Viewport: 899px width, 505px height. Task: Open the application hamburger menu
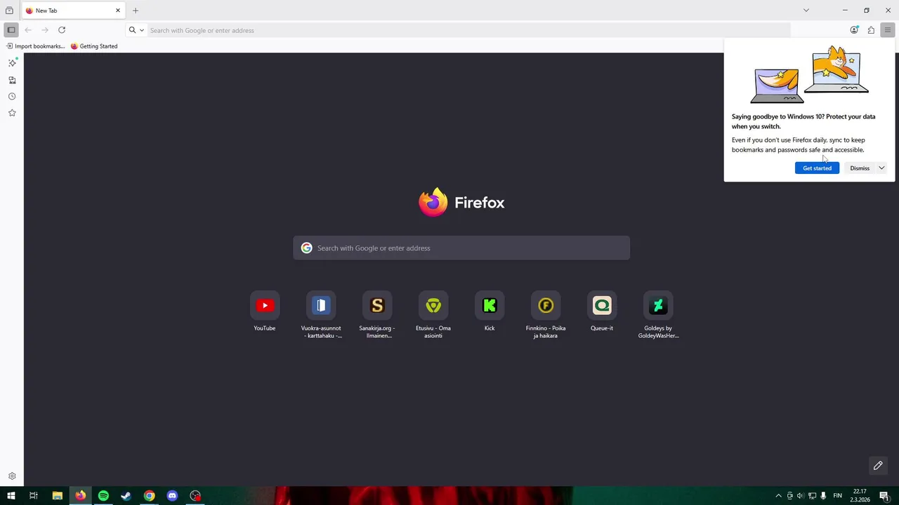pyautogui.click(x=888, y=30)
